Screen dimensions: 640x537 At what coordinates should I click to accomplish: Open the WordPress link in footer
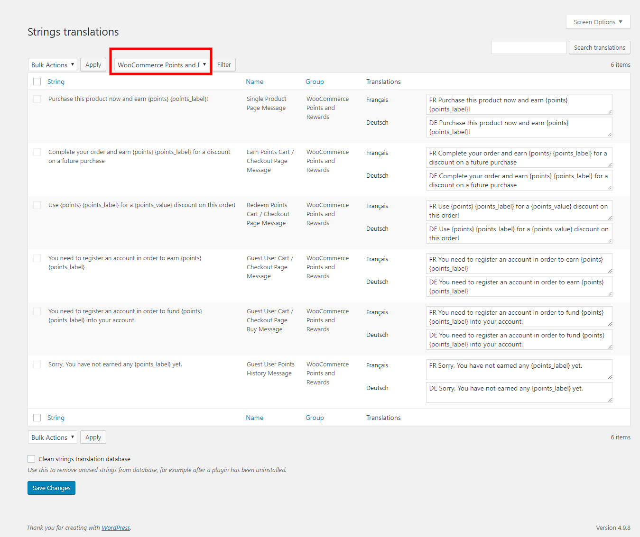[x=116, y=528]
